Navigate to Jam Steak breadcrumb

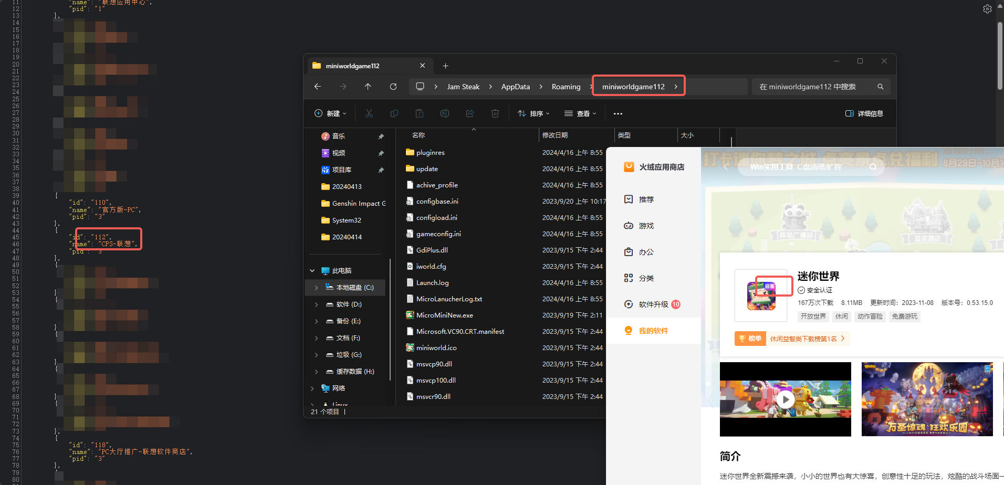click(463, 87)
